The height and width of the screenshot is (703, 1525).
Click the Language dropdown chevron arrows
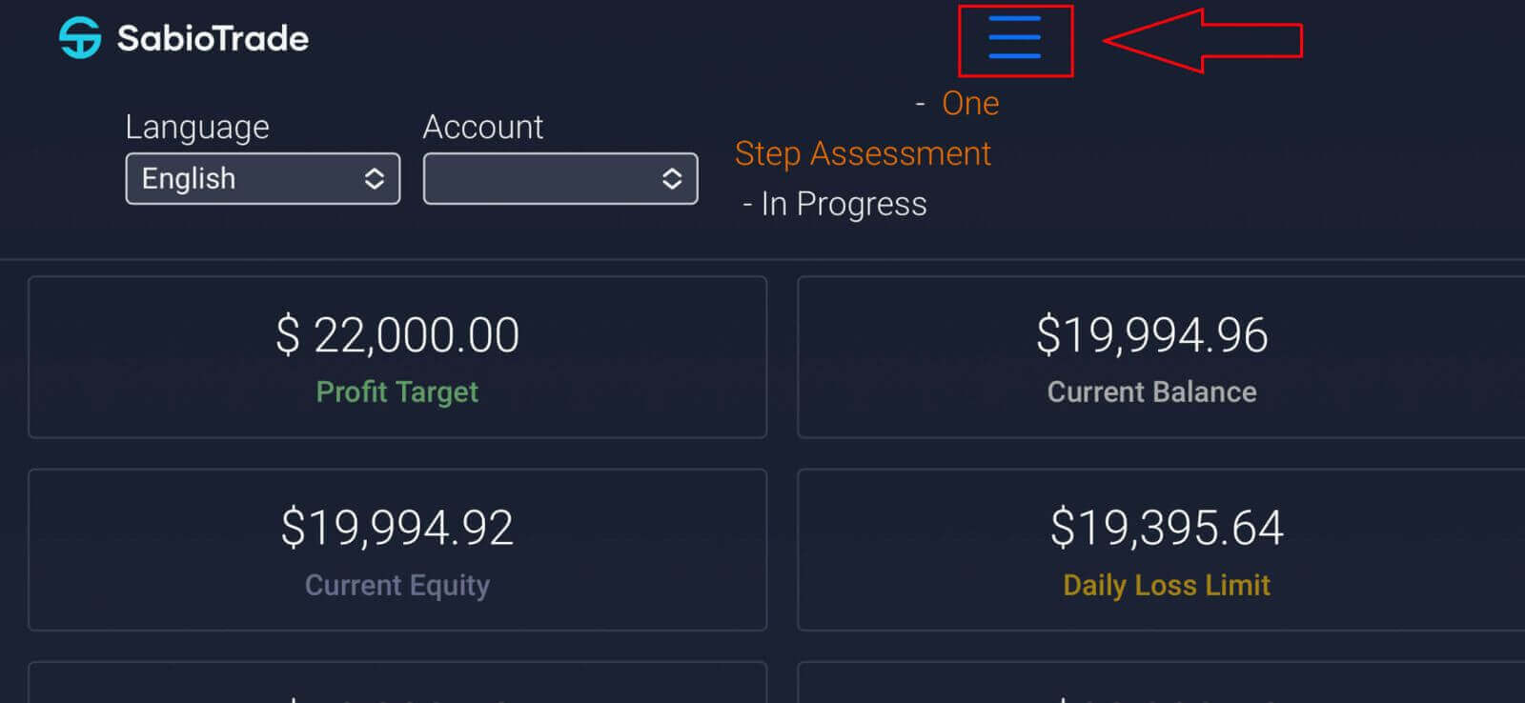pos(374,178)
